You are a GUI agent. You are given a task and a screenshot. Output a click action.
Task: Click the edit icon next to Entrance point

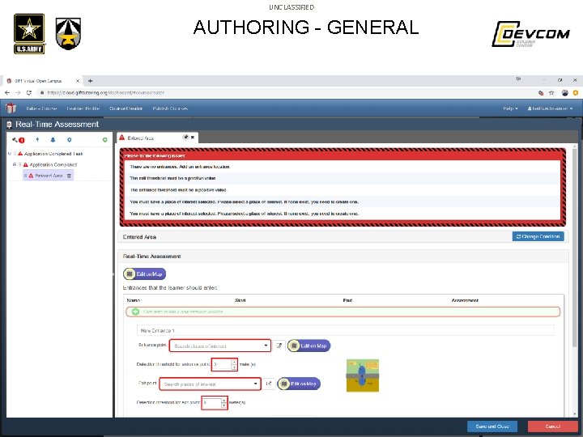[279, 346]
